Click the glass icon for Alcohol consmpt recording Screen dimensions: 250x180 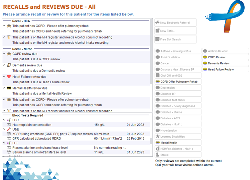pos(9,37)
